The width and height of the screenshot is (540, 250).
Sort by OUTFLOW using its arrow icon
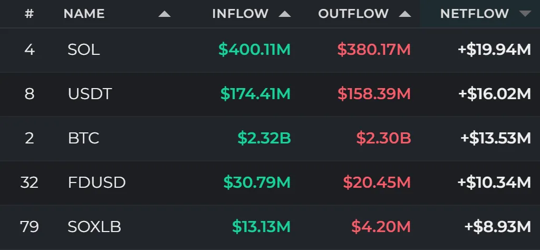coord(404,14)
